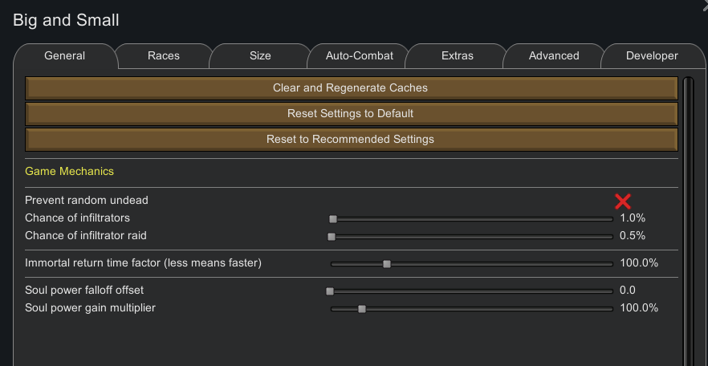Toggle the Prevent random undead red X

[622, 201]
